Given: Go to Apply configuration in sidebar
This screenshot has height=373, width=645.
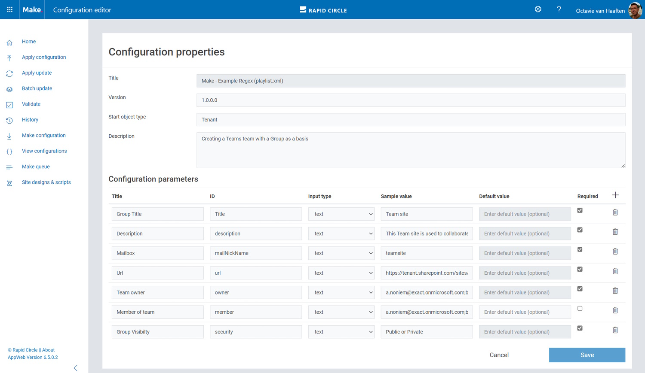Looking at the screenshot, I should point(44,57).
